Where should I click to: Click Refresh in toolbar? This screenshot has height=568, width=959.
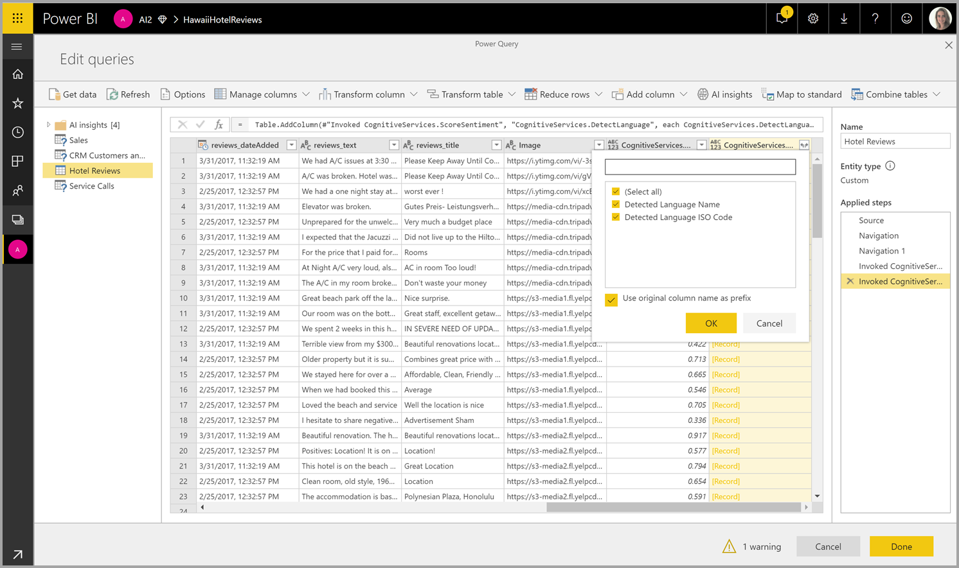[128, 94]
